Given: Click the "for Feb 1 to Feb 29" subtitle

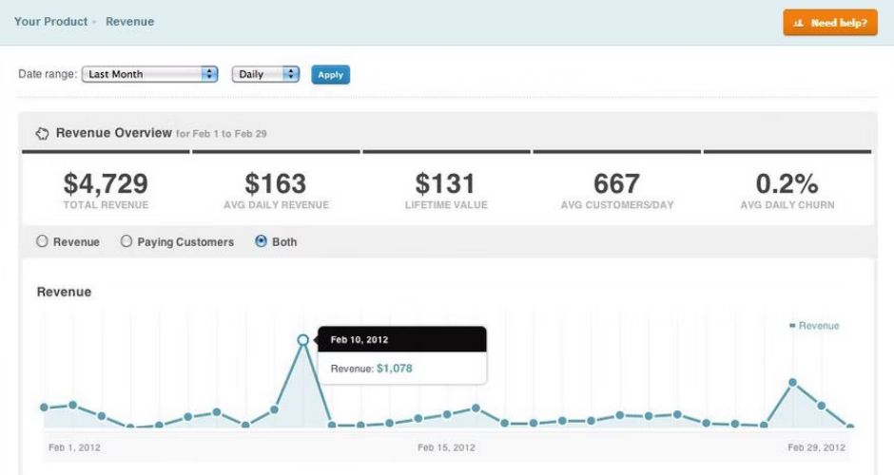Looking at the screenshot, I should coord(222,134).
